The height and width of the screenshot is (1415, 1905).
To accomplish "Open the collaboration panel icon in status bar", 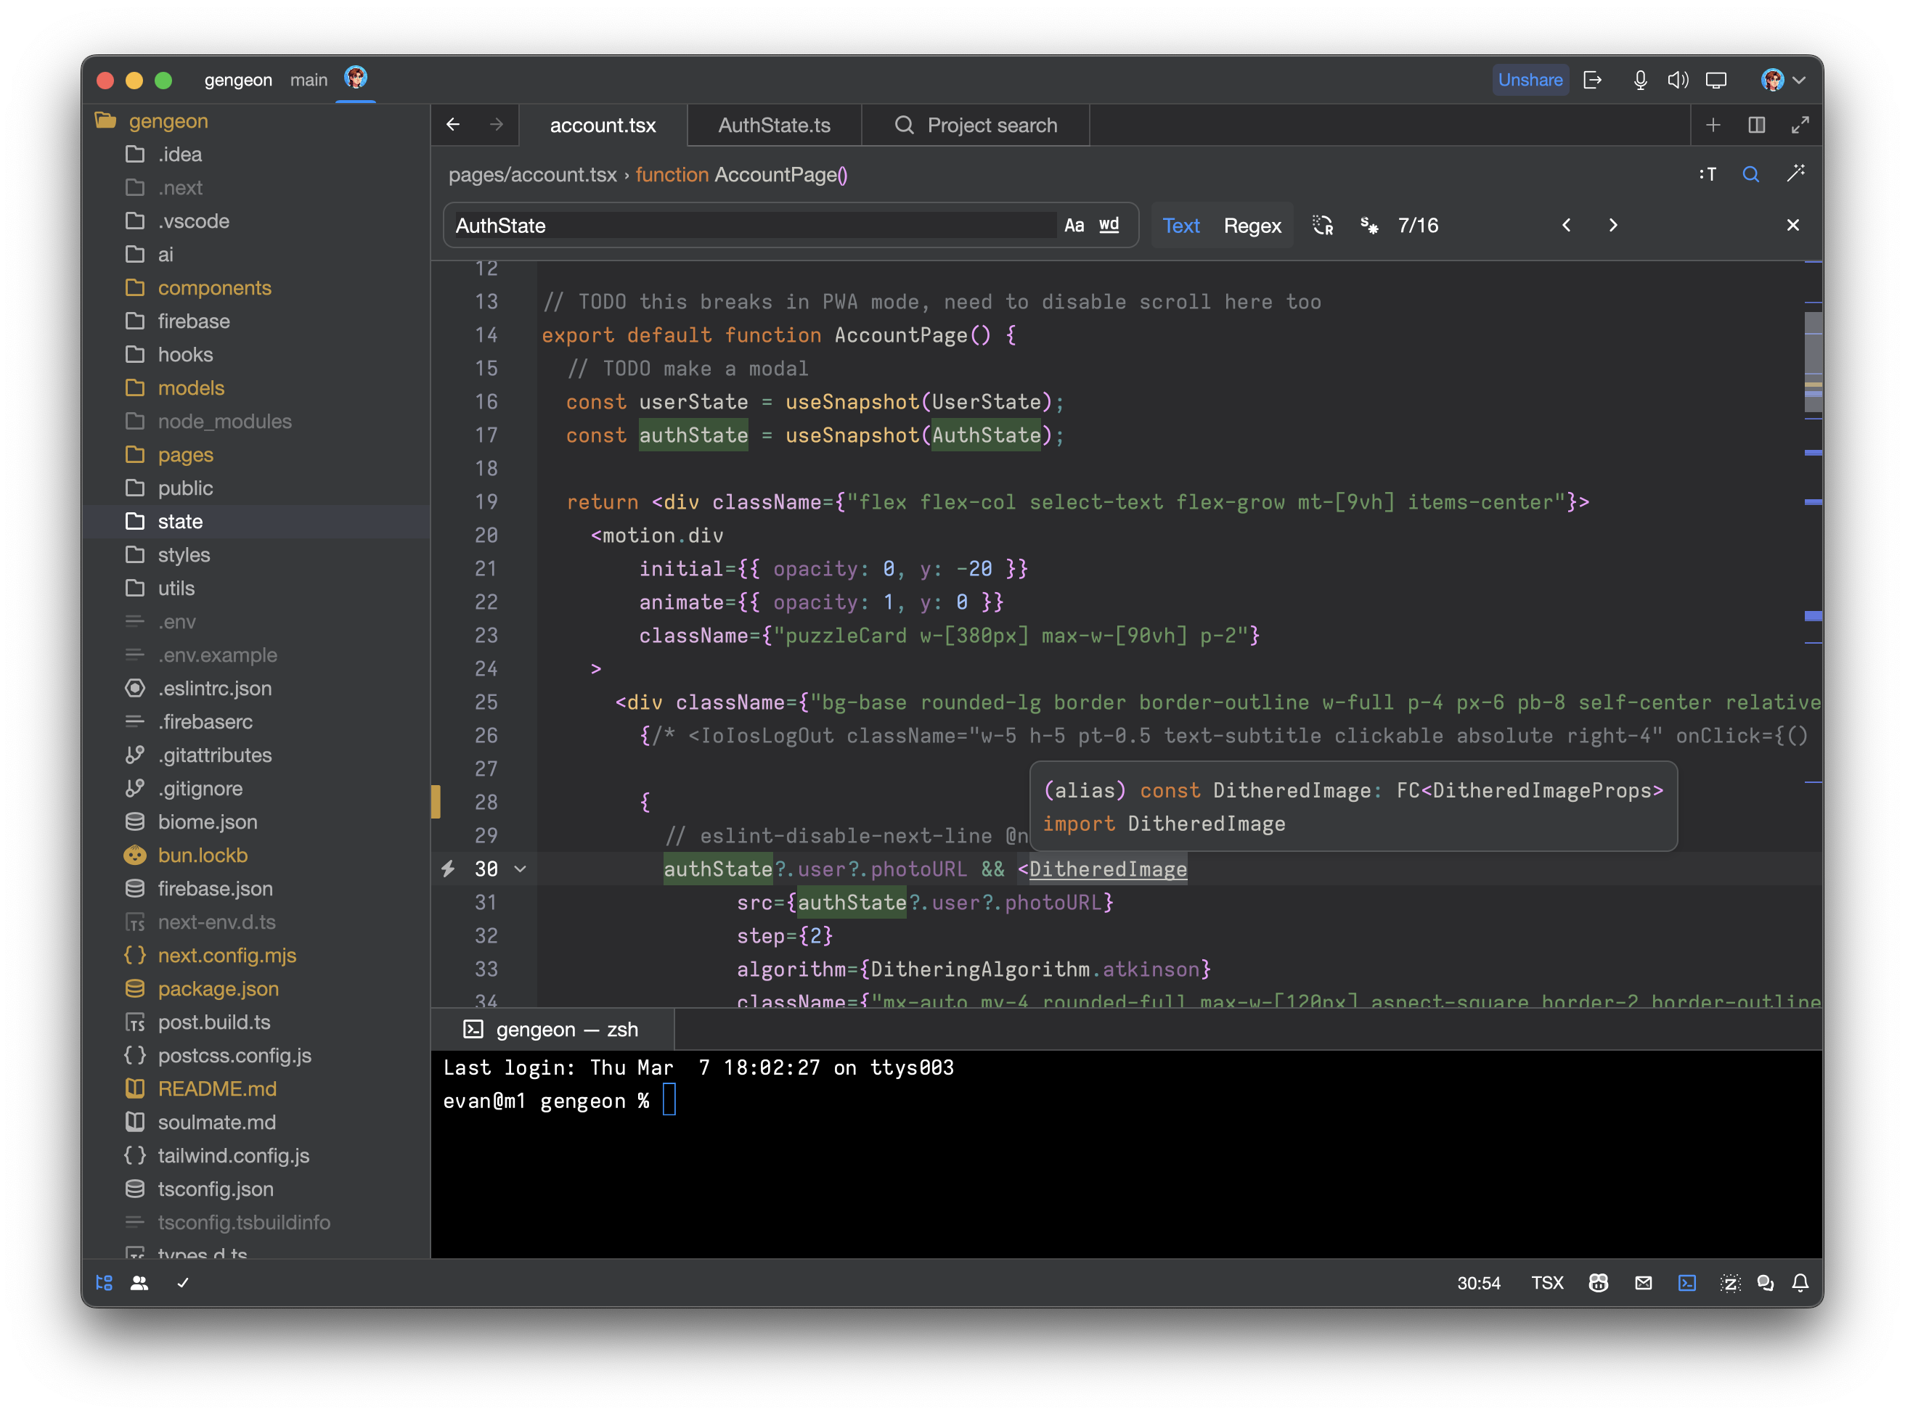I will click(x=139, y=1282).
